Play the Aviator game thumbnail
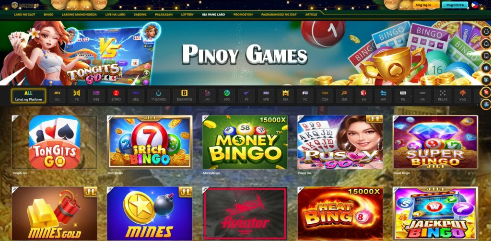 pyautogui.click(x=245, y=214)
